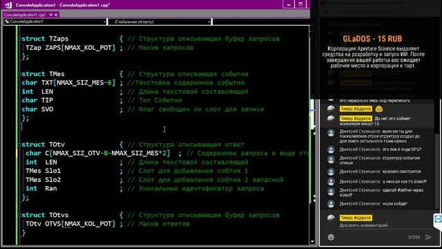Click avatar next to 'а нельзя как то sizeoff'
442x249 pixels.
[x=331, y=182]
